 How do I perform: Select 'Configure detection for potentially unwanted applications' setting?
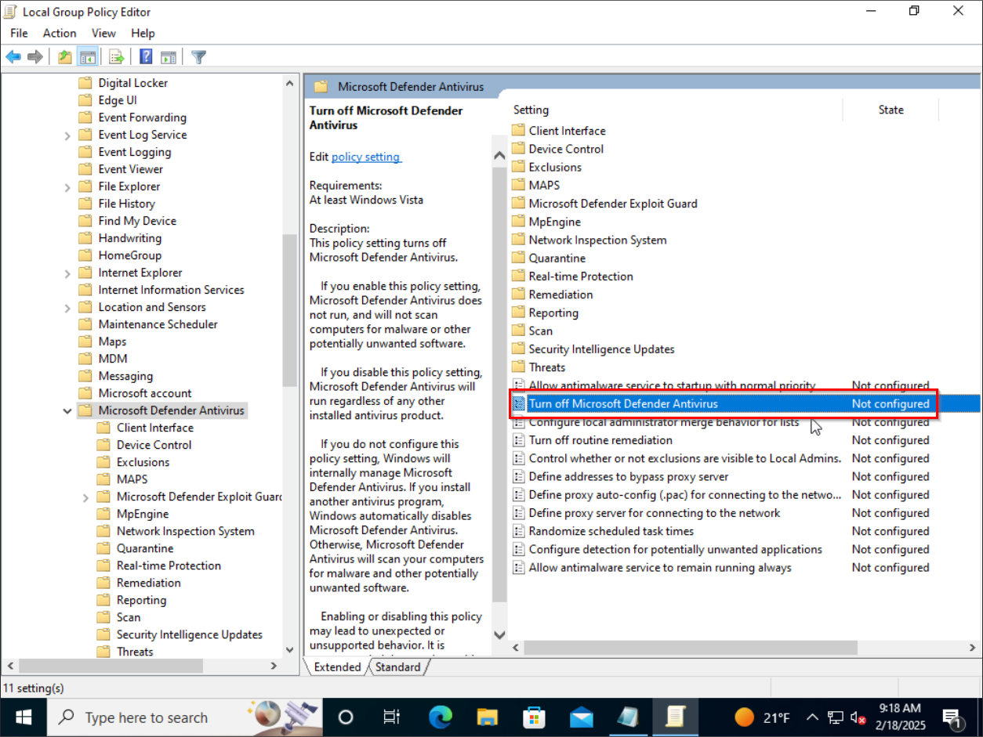[x=676, y=550]
